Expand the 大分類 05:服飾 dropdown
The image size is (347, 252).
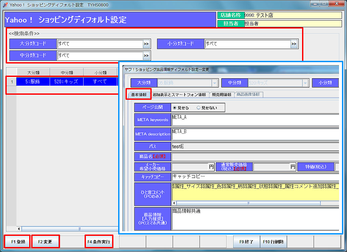click(215, 83)
